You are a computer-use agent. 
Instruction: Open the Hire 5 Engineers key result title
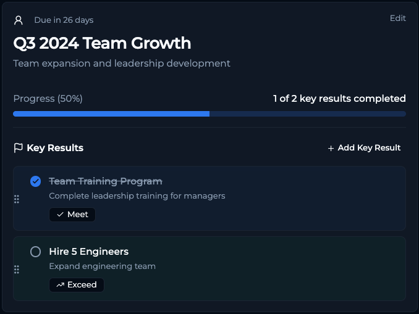pos(88,252)
